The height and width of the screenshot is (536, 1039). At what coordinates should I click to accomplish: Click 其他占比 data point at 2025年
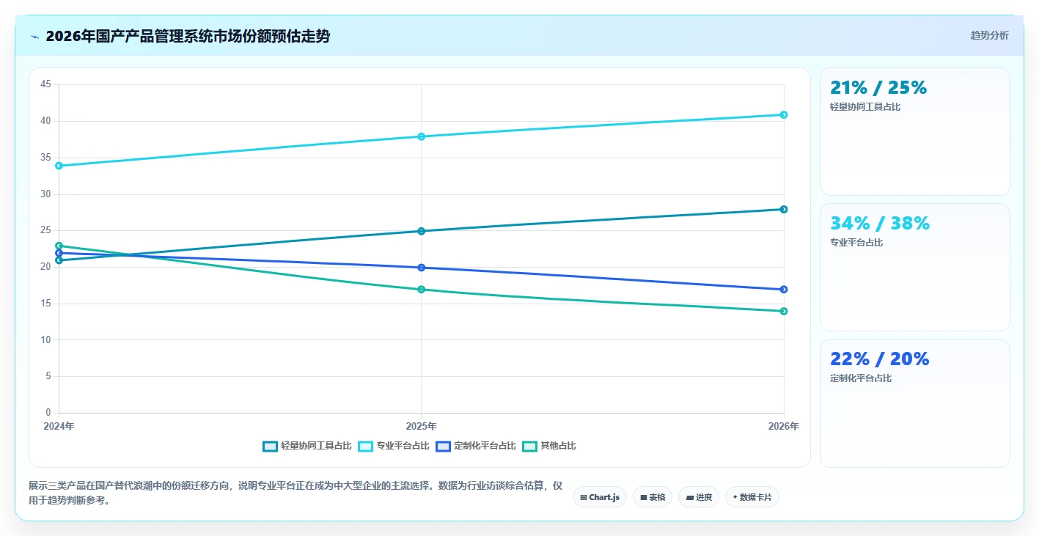pos(422,290)
